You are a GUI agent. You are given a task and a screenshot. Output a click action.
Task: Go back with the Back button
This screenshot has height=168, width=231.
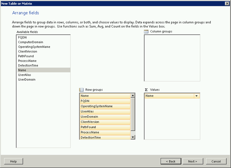tap(171, 161)
